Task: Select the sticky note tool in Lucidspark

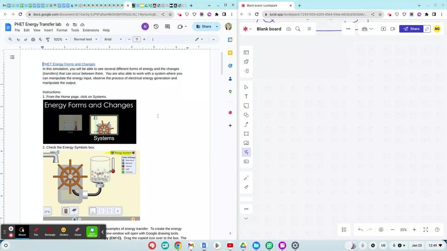Action: click(246, 106)
